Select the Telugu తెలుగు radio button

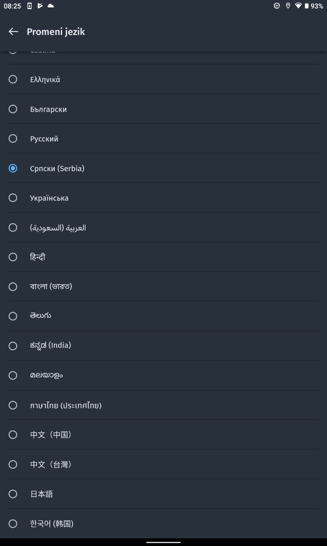tap(13, 316)
